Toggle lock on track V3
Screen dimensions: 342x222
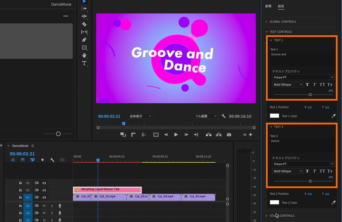point(20,183)
